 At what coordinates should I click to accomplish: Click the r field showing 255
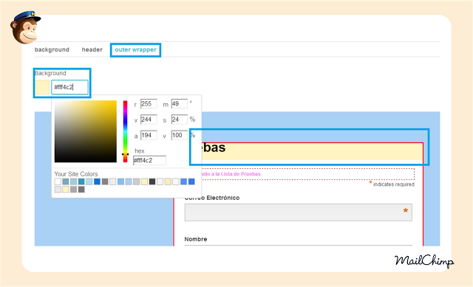(x=149, y=104)
